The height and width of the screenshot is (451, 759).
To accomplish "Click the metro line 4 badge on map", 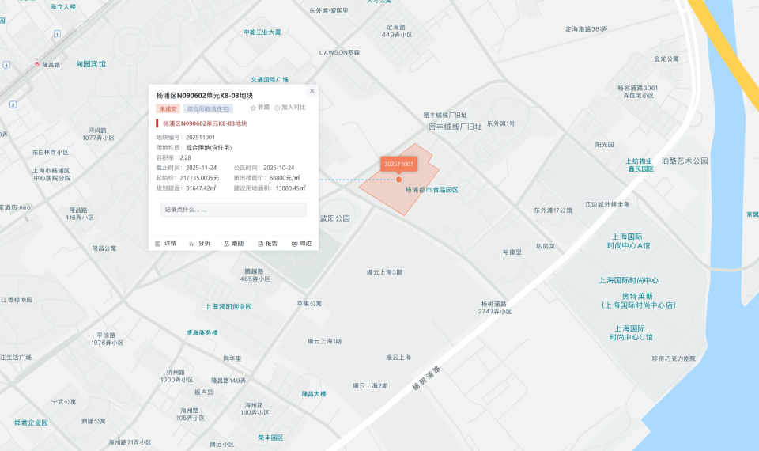I will pyautogui.click(x=6, y=64).
